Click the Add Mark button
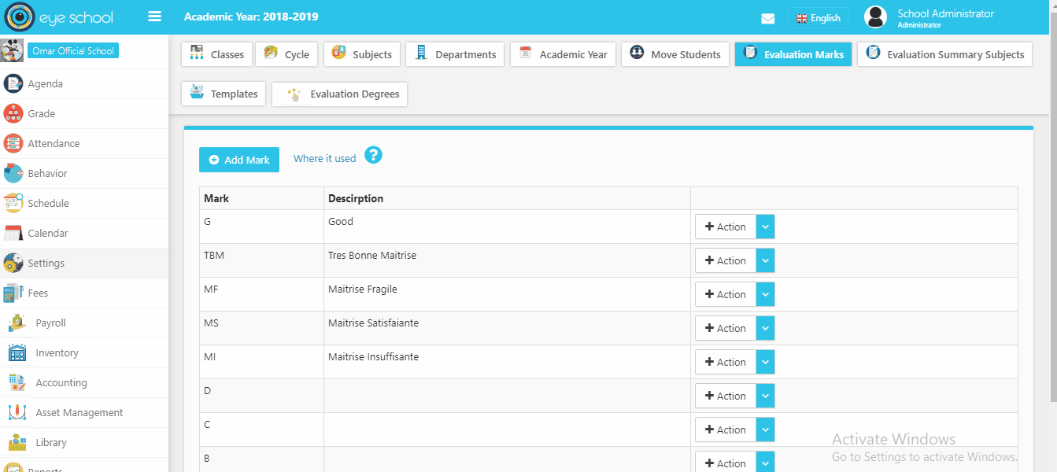The image size is (1057, 472). pos(239,160)
